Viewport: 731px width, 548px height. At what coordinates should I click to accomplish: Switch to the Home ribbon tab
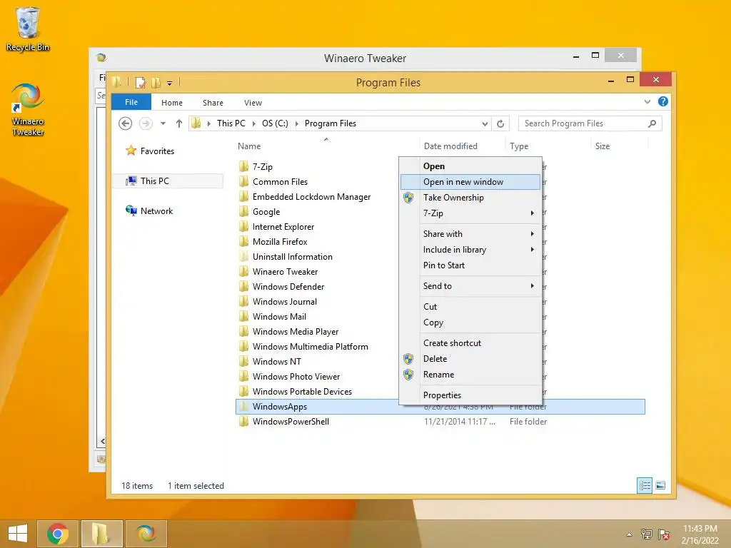coord(172,103)
